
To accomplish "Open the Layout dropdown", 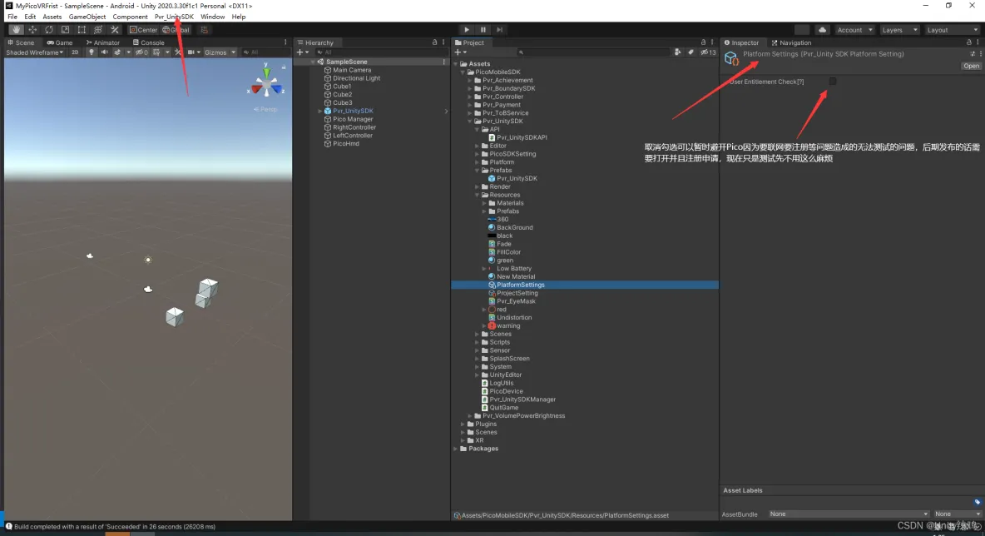I will point(952,29).
